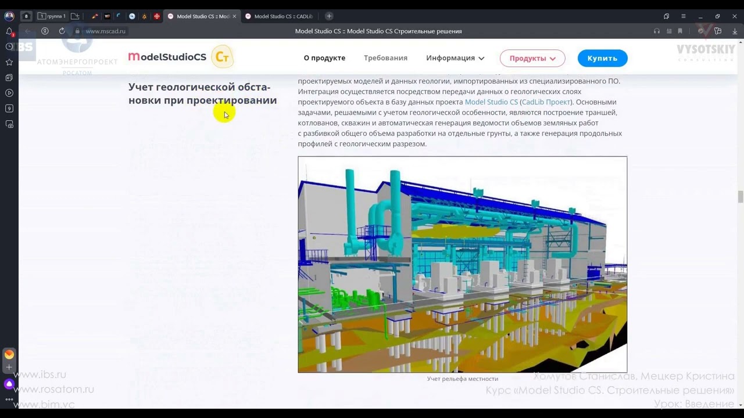Take a screenshot with sidebar camera icon
Screen dimensions: 744x418
pyautogui.click(x=9, y=124)
